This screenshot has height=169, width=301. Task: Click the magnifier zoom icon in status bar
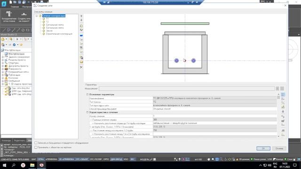(213, 159)
